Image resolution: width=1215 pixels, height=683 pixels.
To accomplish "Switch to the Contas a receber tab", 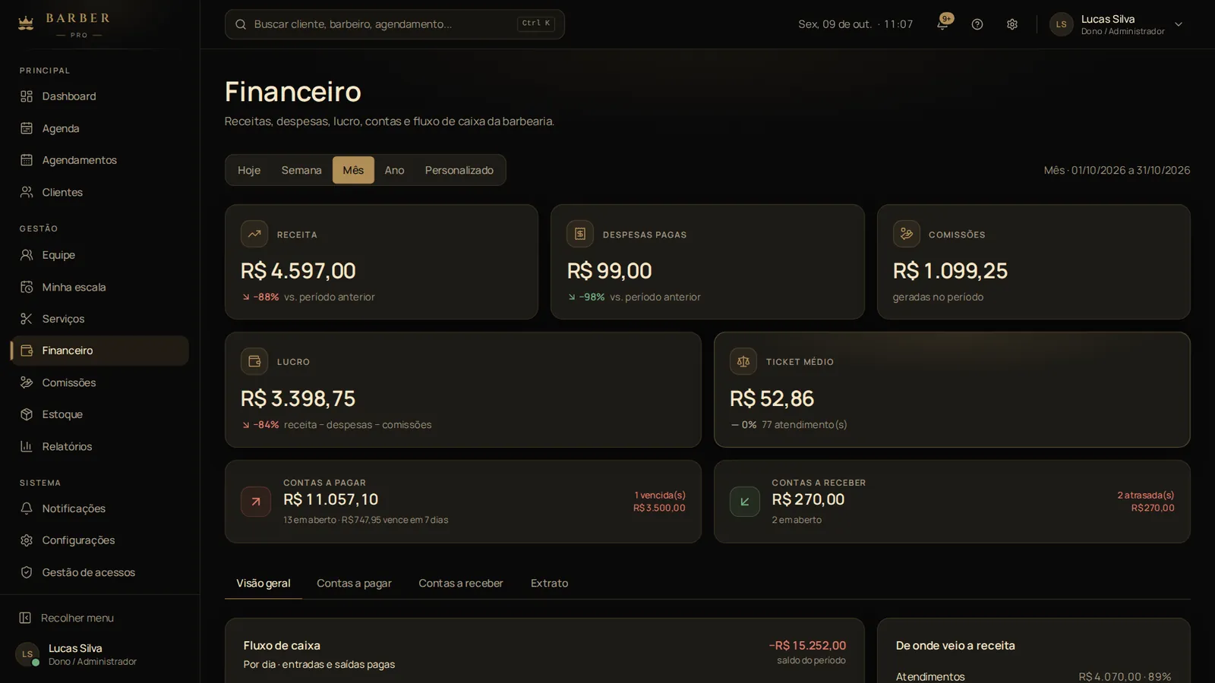I will (461, 583).
